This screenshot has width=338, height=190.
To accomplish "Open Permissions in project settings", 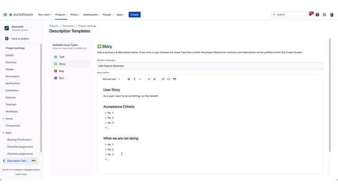I will (13, 77).
